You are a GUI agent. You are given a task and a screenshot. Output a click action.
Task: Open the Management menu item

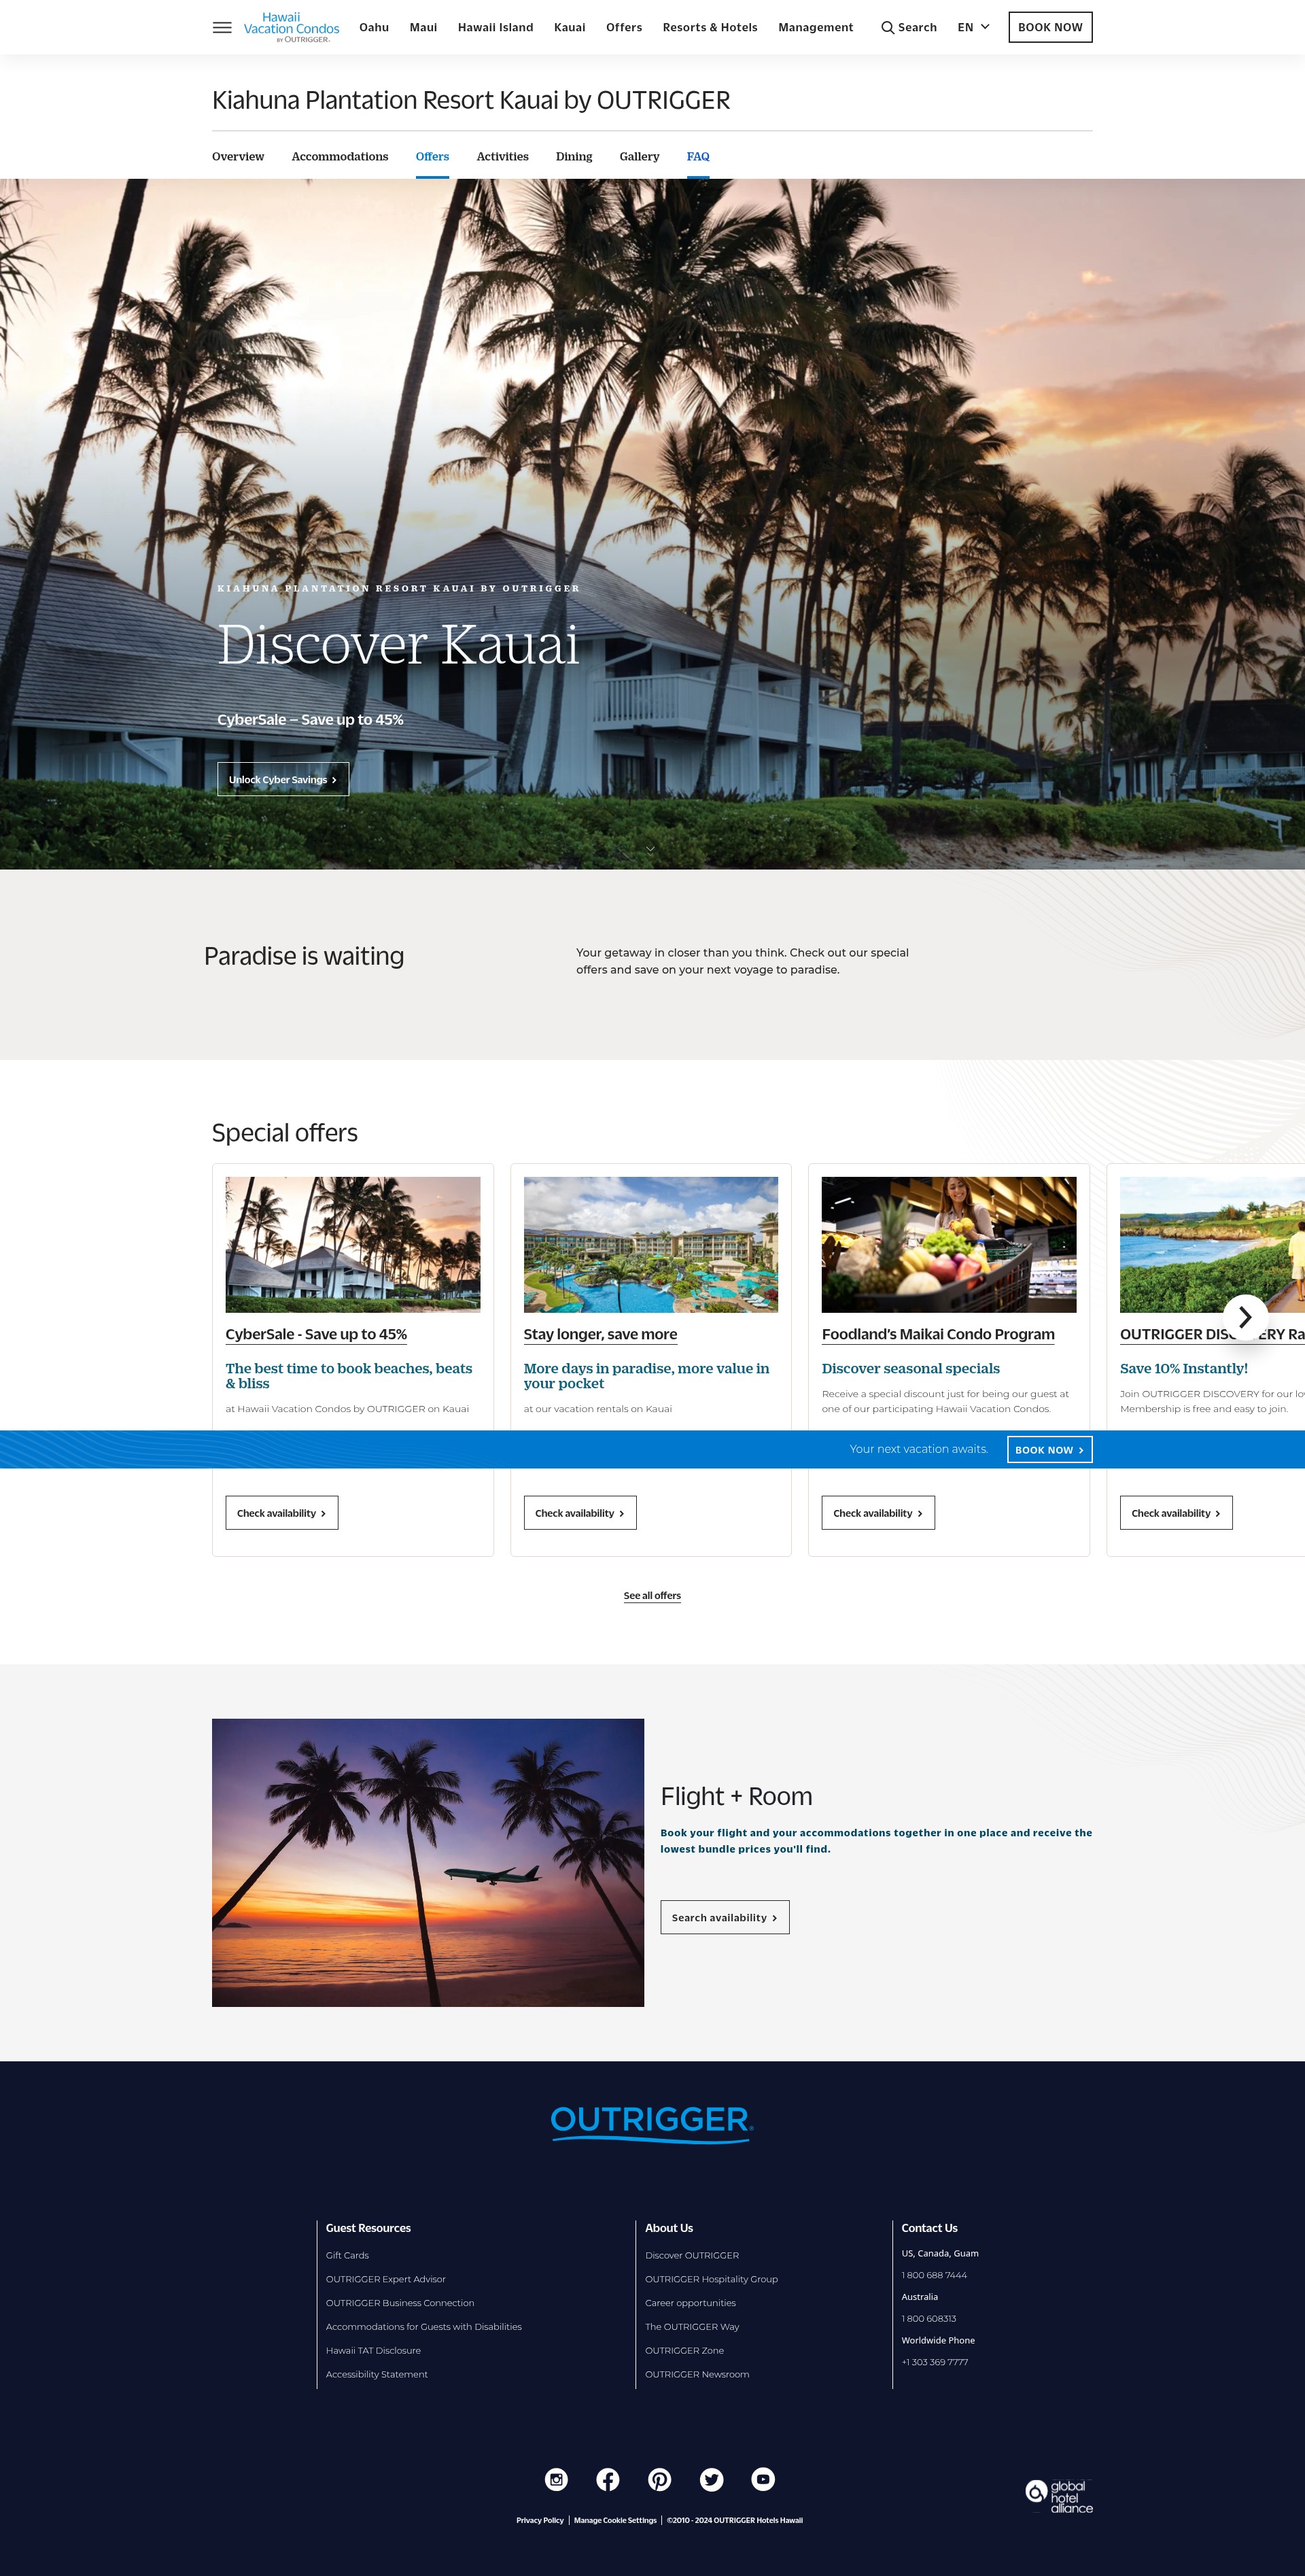click(x=816, y=27)
